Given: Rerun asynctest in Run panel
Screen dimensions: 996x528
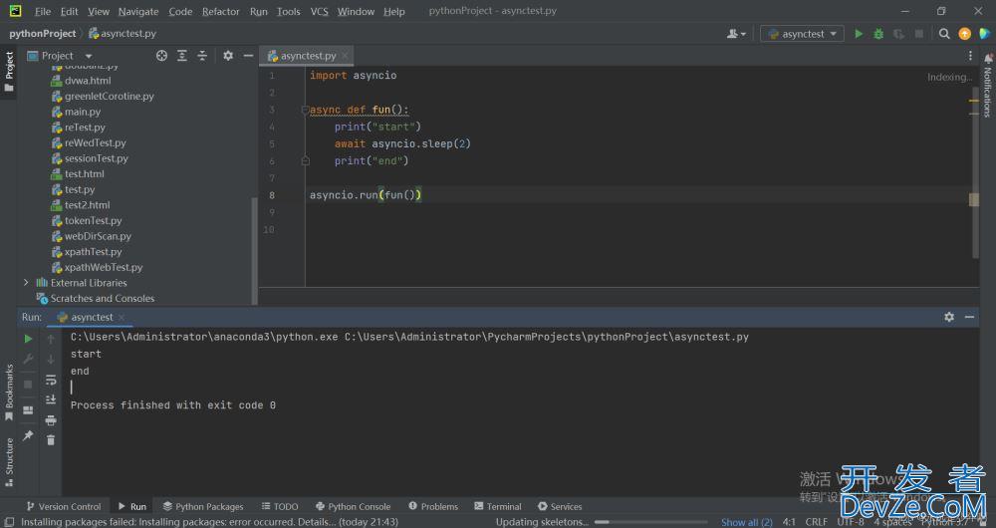Looking at the screenshot, I should (x=28, y=340).
